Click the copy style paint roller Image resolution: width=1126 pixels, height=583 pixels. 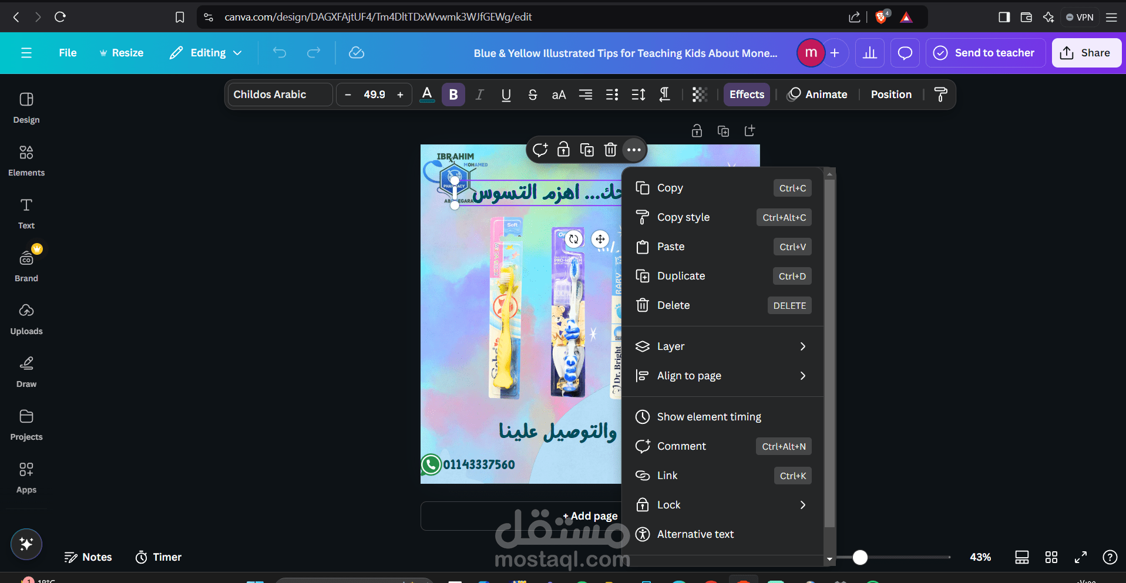click(x=940, y=95)
